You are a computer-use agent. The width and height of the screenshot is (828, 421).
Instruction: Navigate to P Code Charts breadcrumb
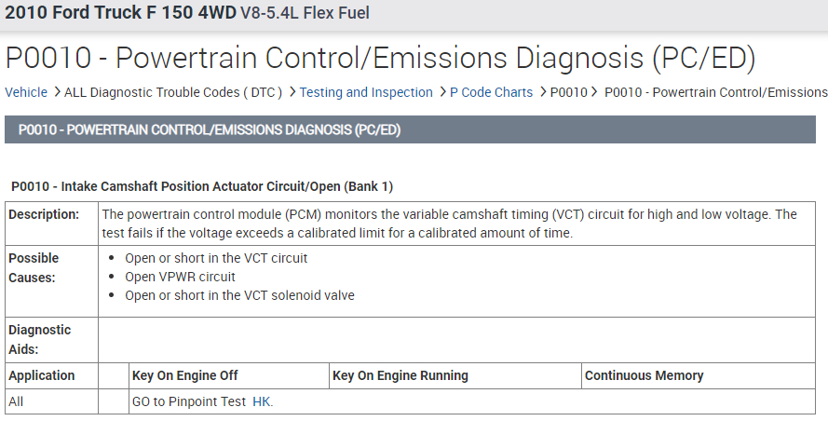pos(492,92)
